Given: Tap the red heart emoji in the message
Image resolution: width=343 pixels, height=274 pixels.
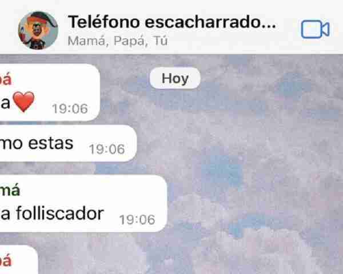Looking at the screenshot, I should click(x=23, y=102).
